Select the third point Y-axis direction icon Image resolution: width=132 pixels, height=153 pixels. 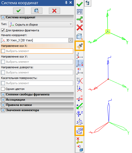click(79, 71)
